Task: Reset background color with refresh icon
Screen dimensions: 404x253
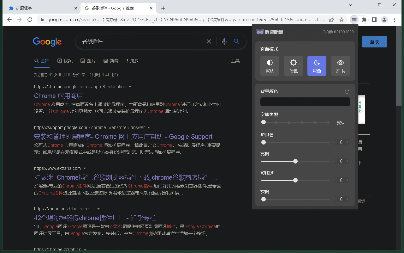Action: [x=347, y=91]
